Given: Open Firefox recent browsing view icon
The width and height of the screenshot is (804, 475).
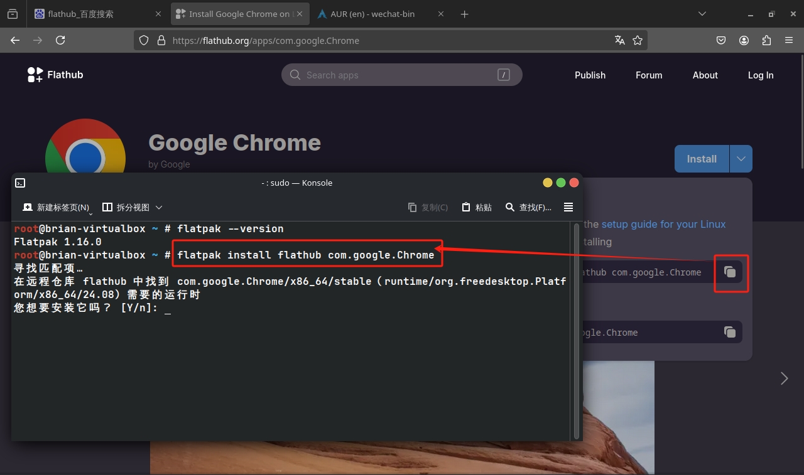Looking at the screenshot, I should 13,14.
